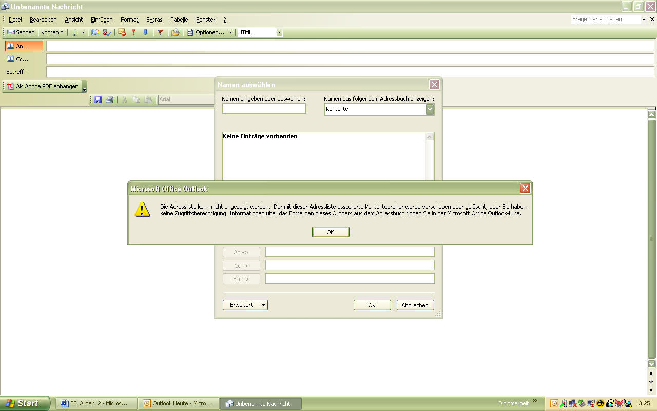
Task: Click the paste clipboard icon
Action: point(148,99)
